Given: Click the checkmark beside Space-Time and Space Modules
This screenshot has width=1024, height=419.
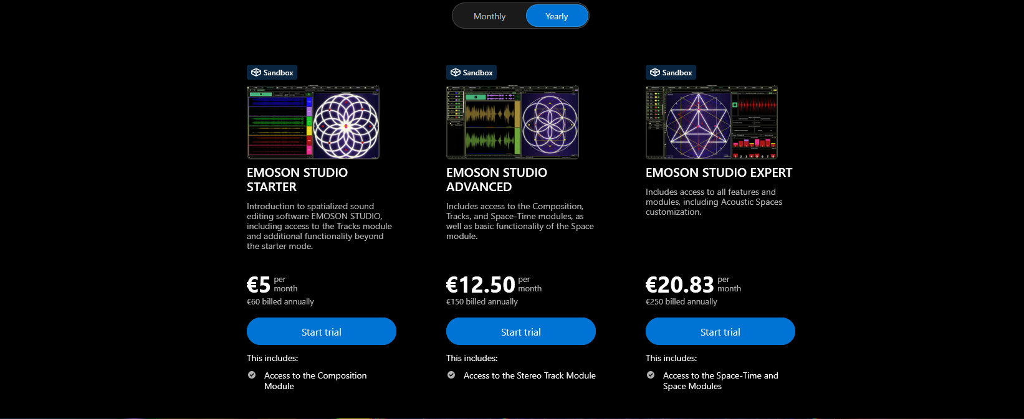Looking at the screenshot, I should click(650, 375).
